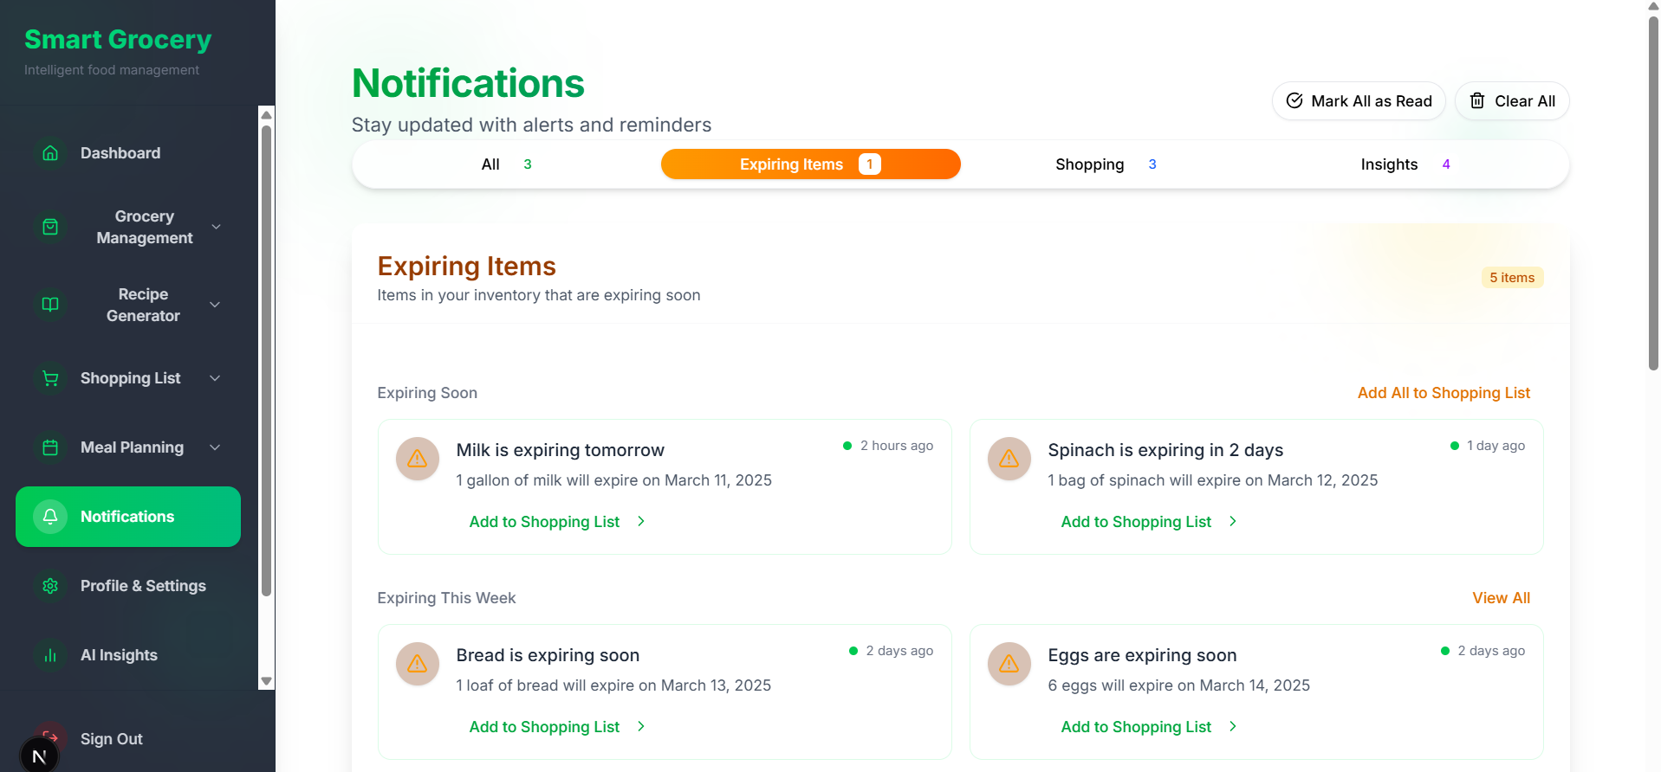Switch to the All notifications tab
Screen dimensions: 1661x772
pos(506,164)
